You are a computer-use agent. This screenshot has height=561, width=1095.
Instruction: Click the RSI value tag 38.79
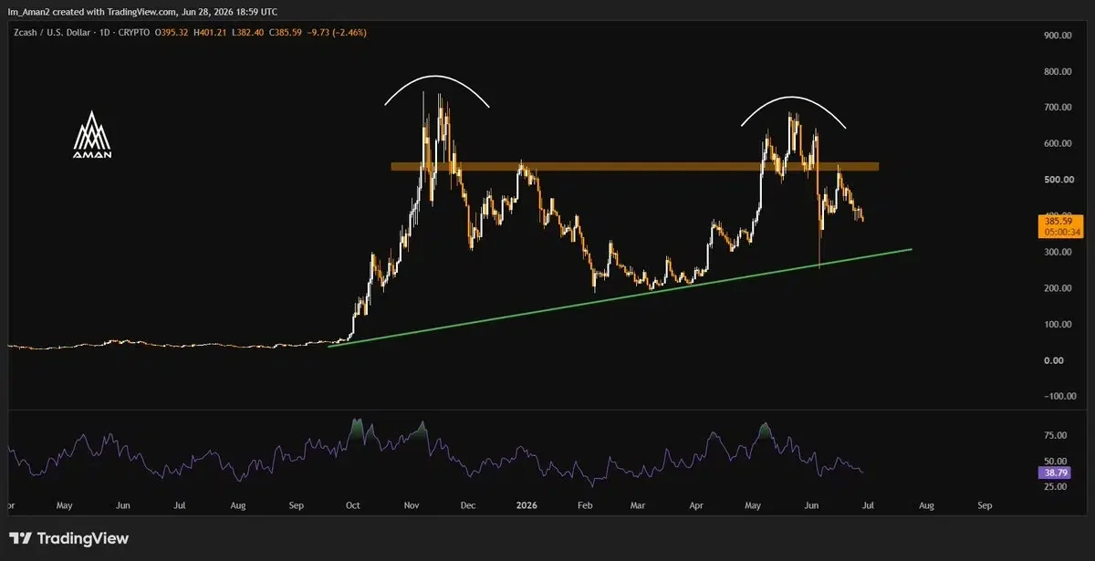tap(1056, 473)
